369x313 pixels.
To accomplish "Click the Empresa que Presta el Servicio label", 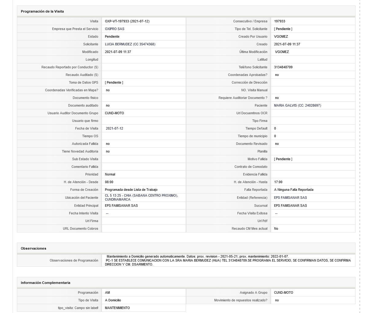I will (75, 29).
